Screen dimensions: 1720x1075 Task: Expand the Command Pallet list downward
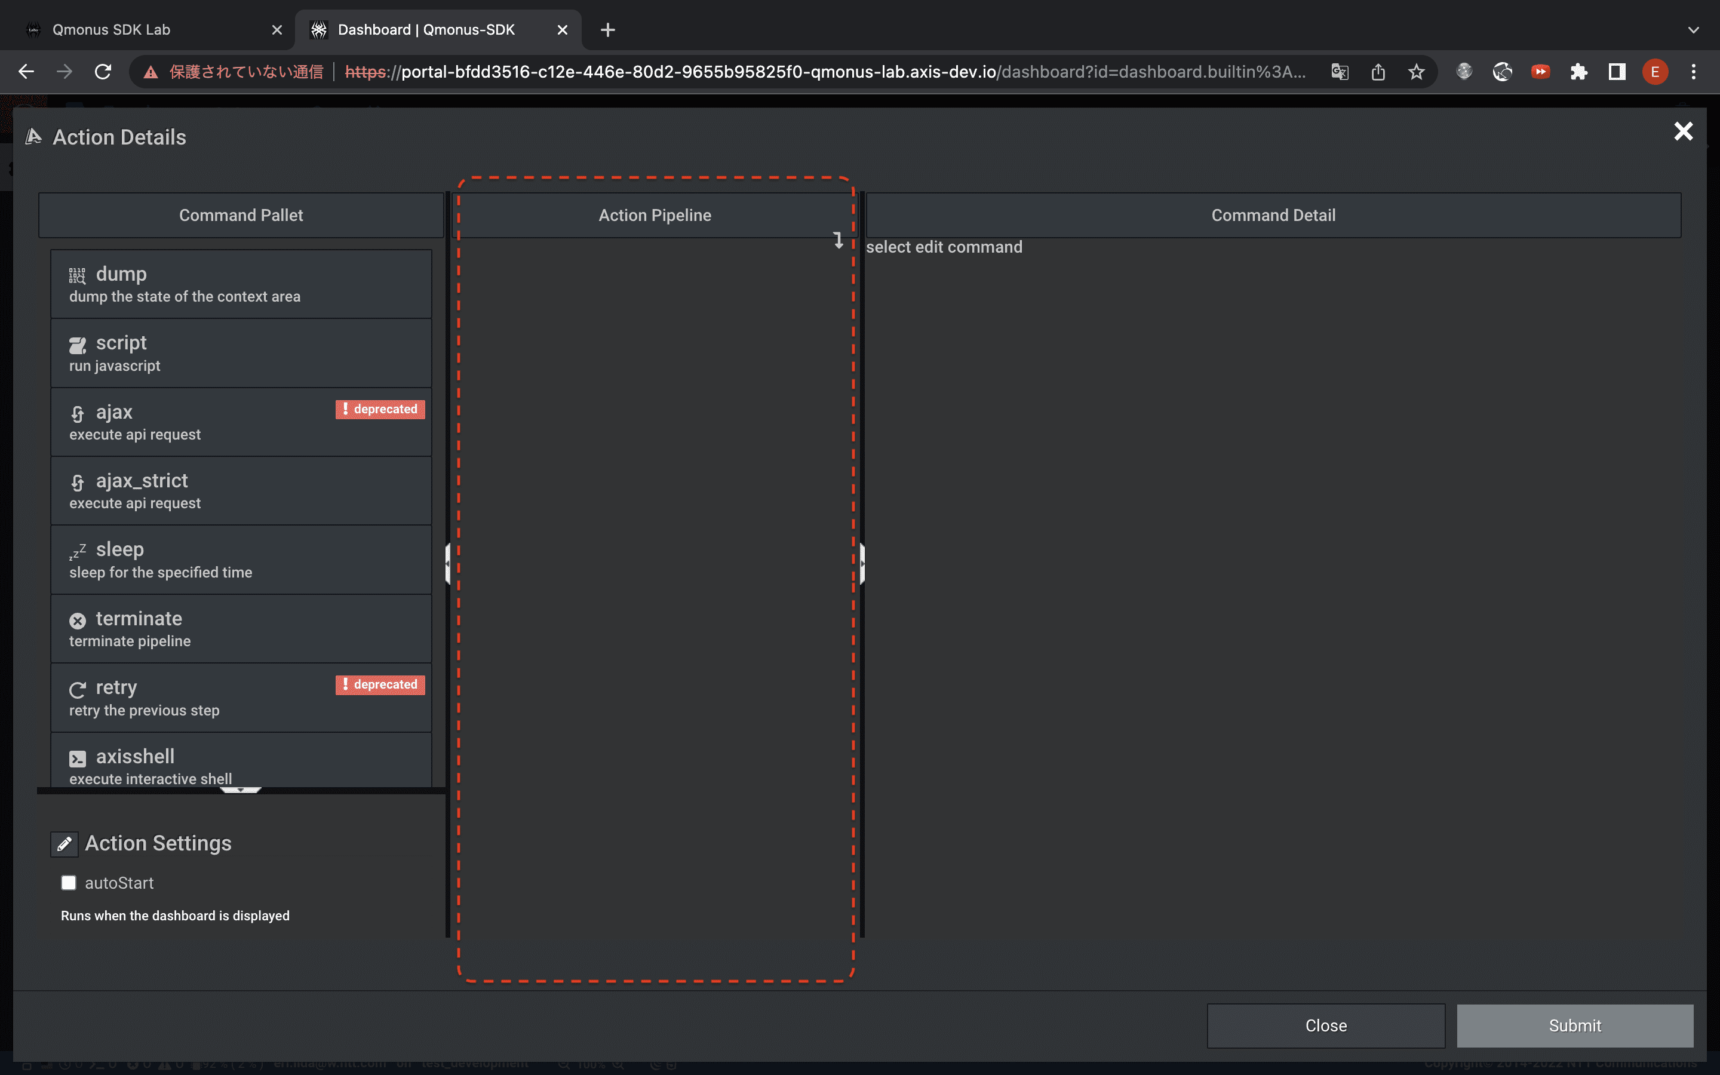coord(241,790)
